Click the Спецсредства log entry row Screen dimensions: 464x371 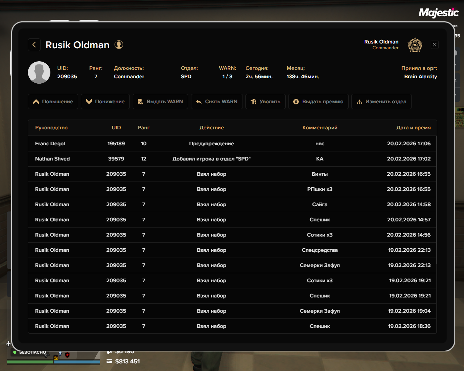232,250
